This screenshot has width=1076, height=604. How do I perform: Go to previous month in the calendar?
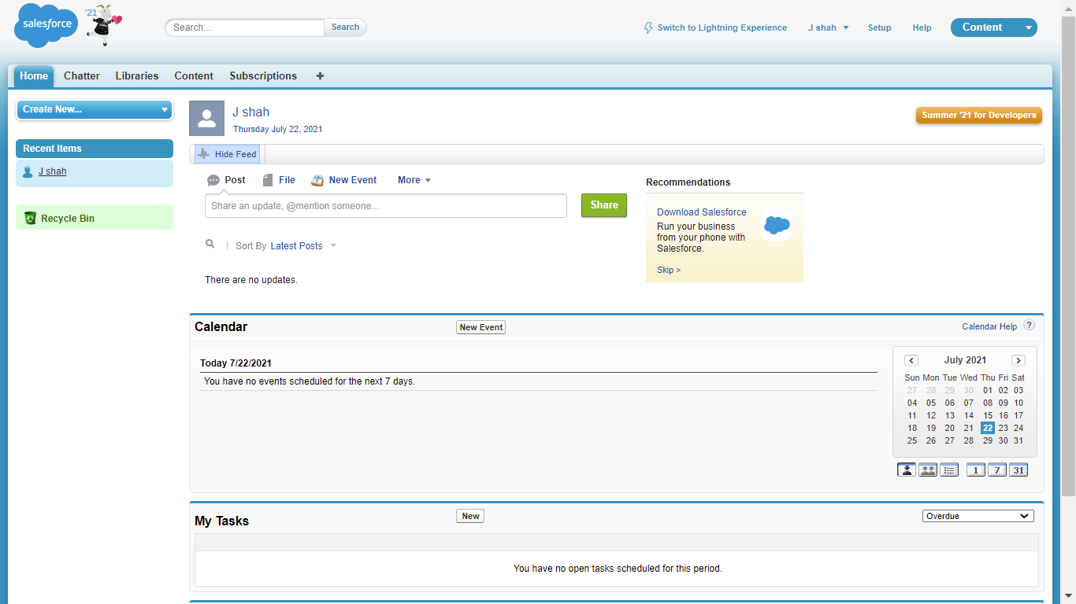click(x=911, y=360)
